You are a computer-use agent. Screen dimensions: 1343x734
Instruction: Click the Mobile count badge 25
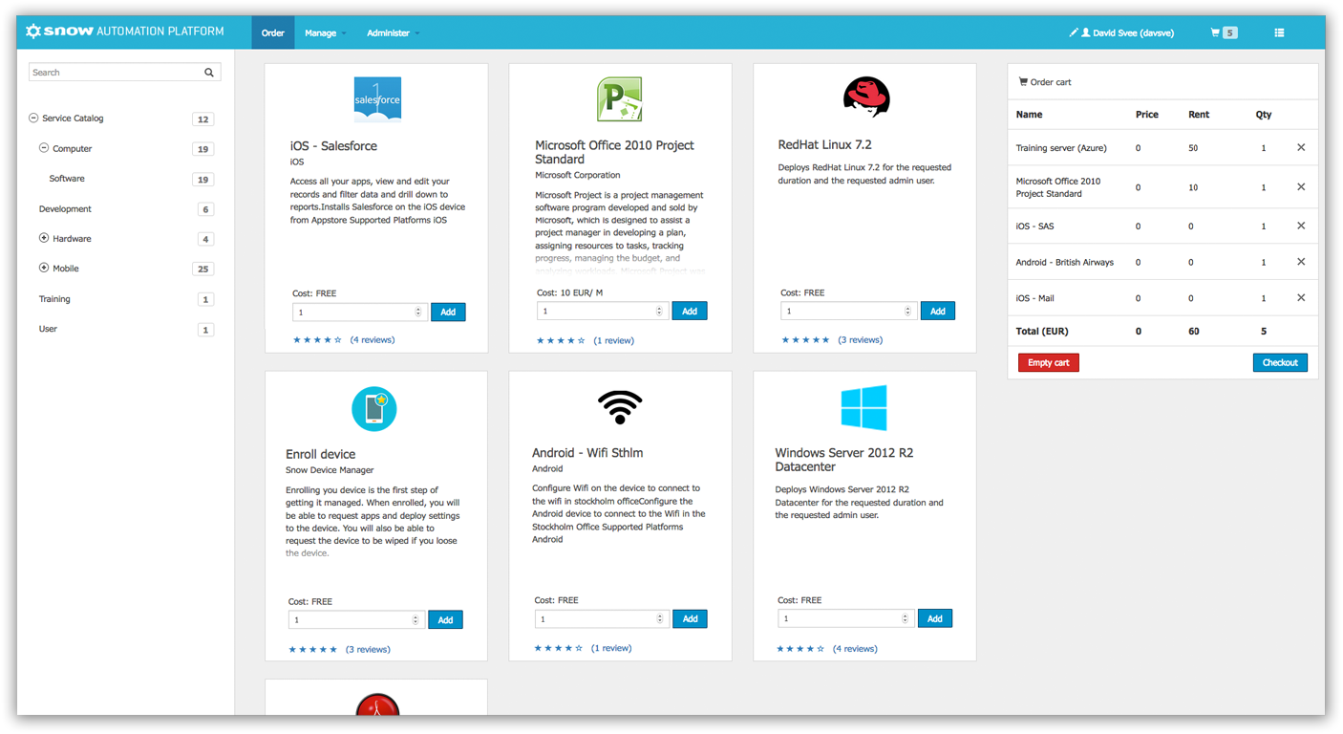pos(203,270)
